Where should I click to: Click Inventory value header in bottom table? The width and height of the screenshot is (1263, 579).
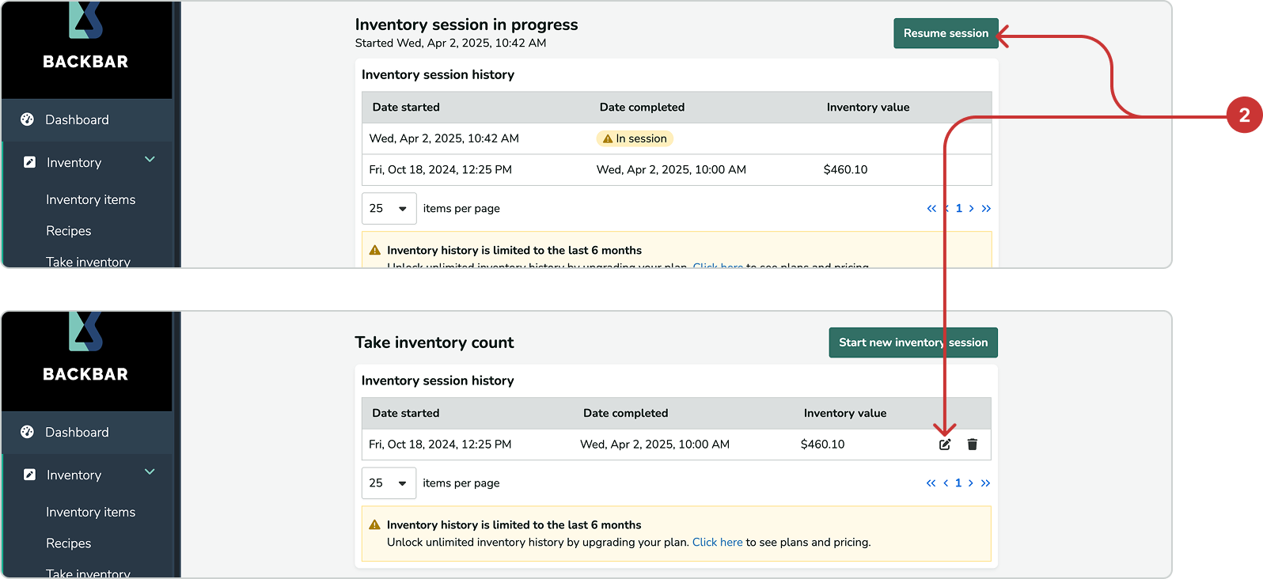pos(845,414)
